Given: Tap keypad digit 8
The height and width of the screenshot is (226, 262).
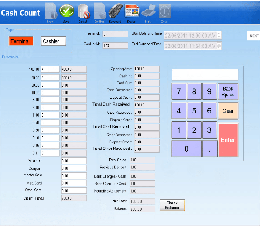Looking at the screenshot, I should coord(194,91).
